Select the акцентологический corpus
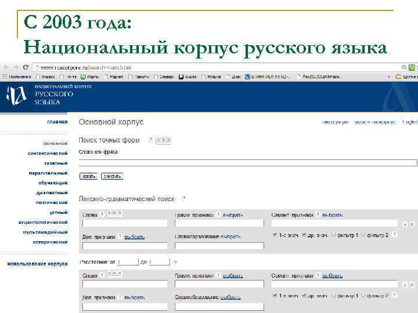Screen dimensions: 418x313 (x=43, y=222)
